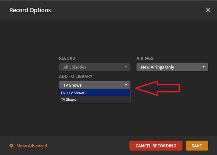Screen dimensions: 217x155
Task: Click the arrow on the All Episodes dropdown
Action: pyautogui.click(x=126, y=67)
